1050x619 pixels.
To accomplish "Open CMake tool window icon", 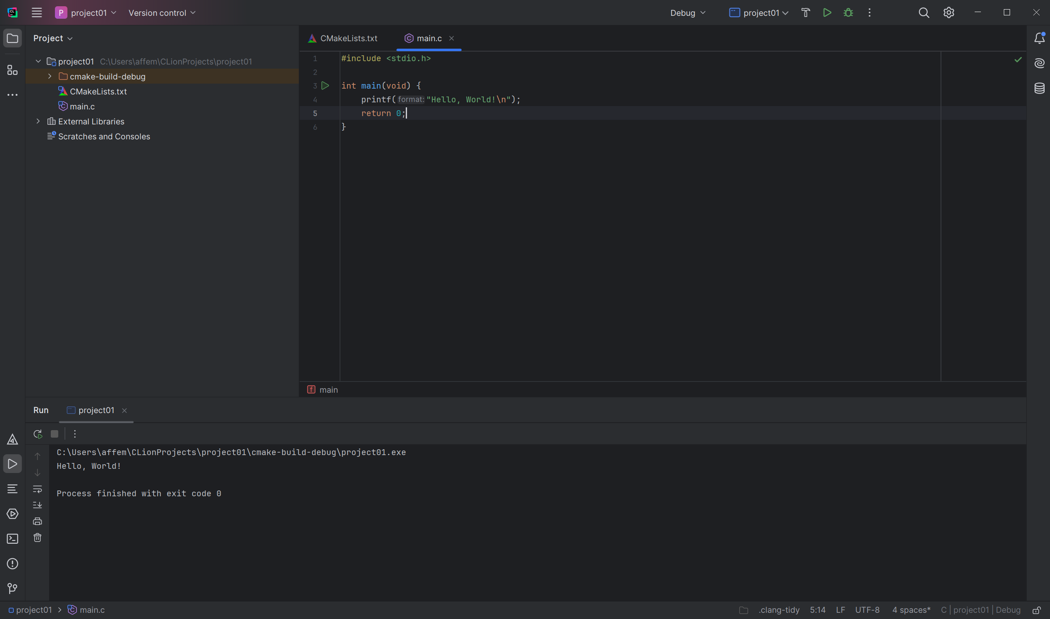I will point(12,439).
